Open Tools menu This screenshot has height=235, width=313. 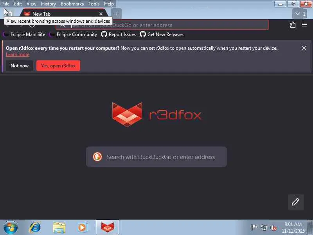click(x=94, y=4)
